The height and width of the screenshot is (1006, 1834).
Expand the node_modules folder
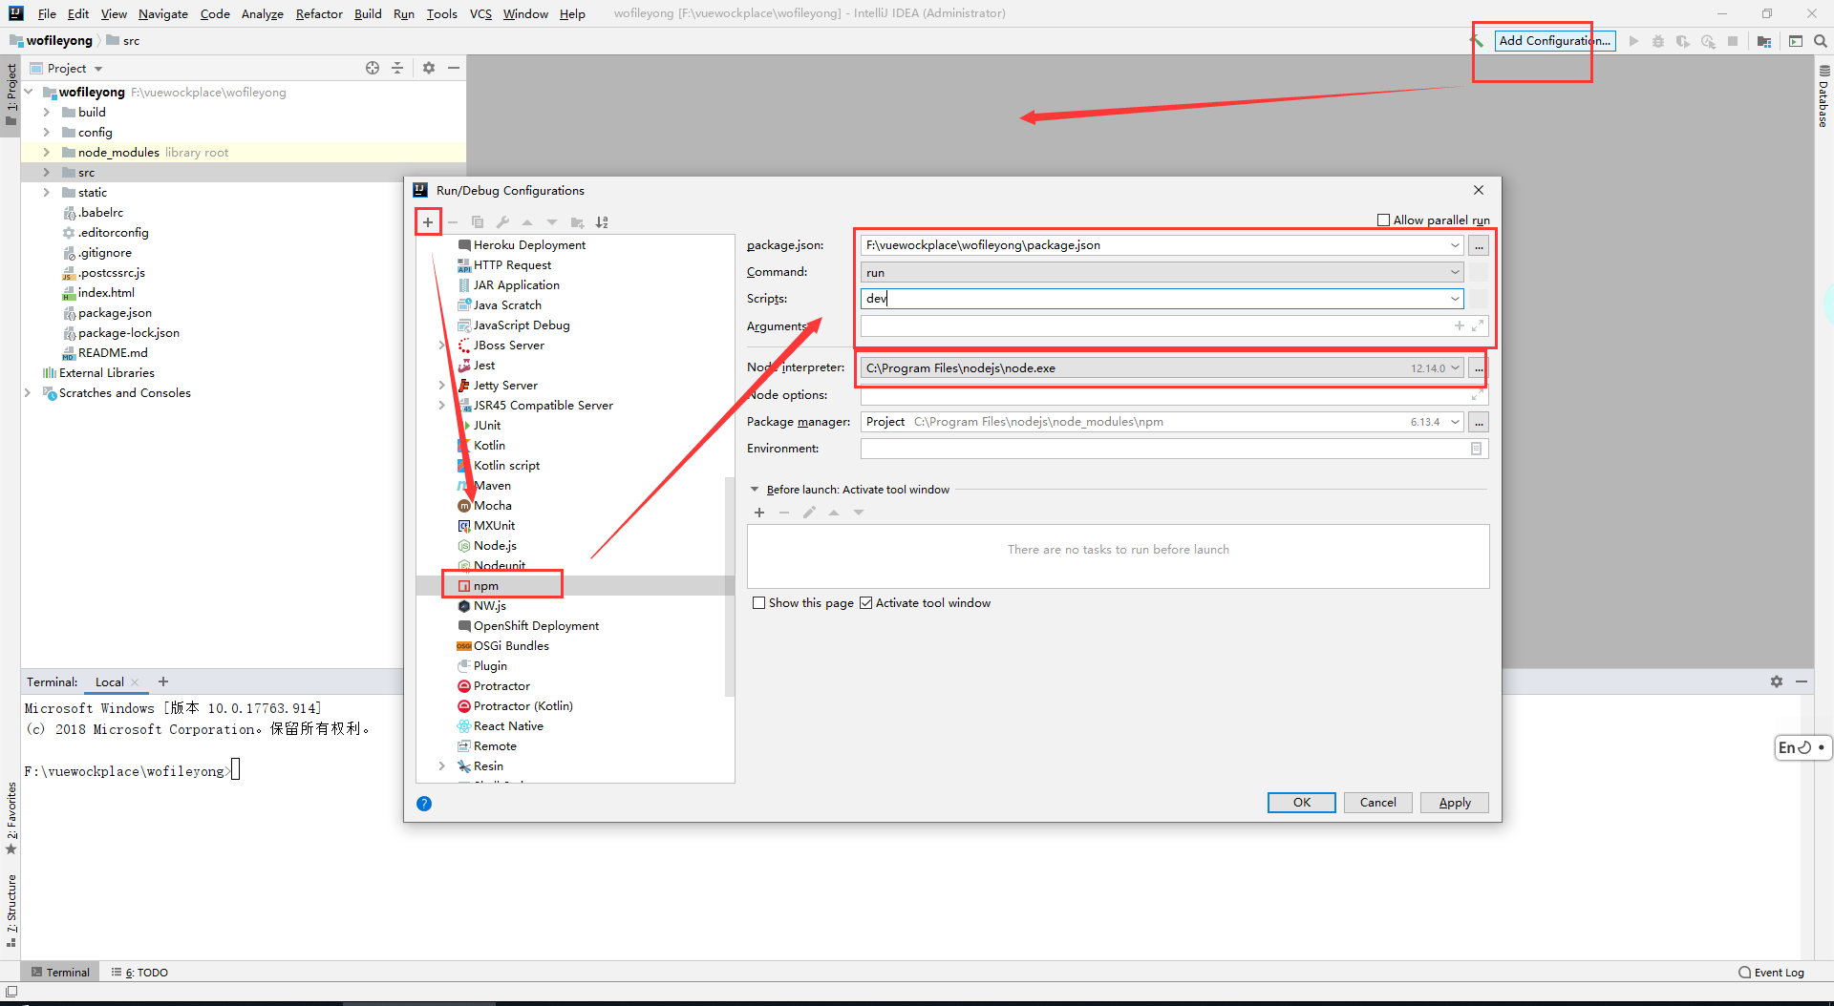(46, 153)
